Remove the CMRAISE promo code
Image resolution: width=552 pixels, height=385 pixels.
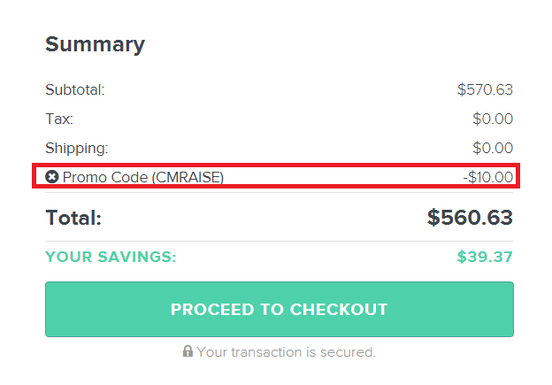[51, 176]
